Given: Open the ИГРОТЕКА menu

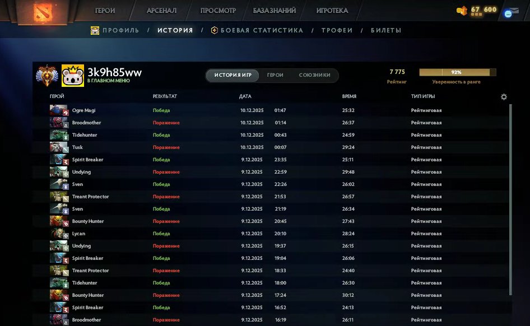Looking at the screenshot, I should pos(333,10).
